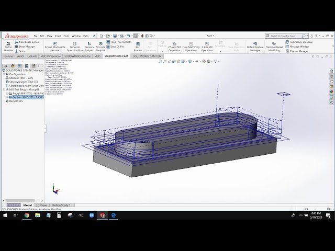Open the Motion Study 1 tab

pyautogui.click(x=61, y=205)
